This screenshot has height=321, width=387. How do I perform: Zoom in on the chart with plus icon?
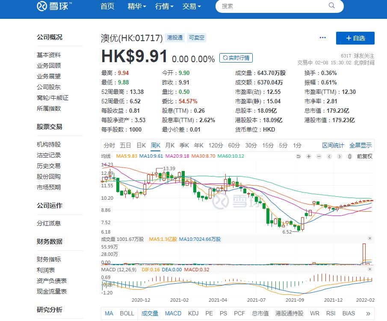coord(309,157)
